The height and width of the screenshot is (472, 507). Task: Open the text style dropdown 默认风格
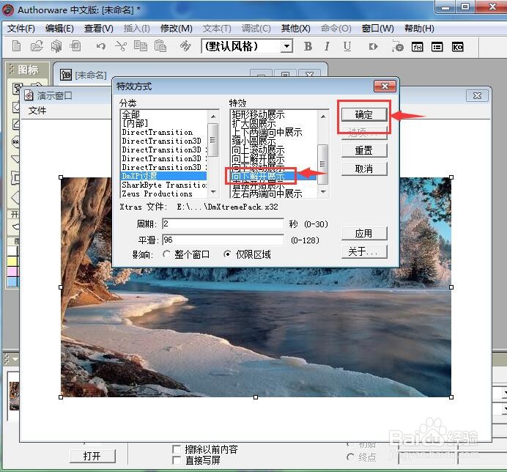pos(286,46)
